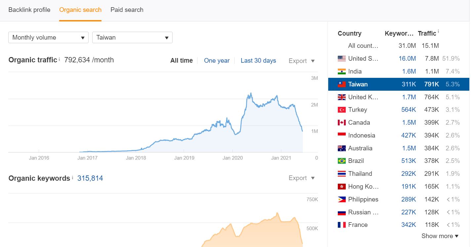
Task: Click the Turkey flag icon
Action: pos(341,110)
